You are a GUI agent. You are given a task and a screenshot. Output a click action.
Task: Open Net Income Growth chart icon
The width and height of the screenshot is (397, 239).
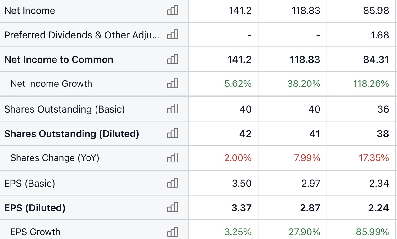[173, 84]
